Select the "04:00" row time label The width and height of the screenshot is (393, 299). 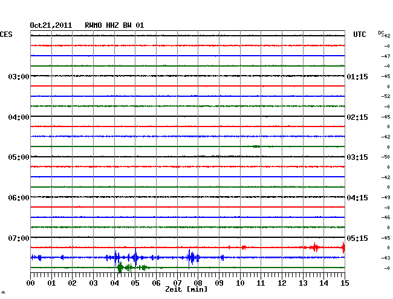(x=19, y=117)
